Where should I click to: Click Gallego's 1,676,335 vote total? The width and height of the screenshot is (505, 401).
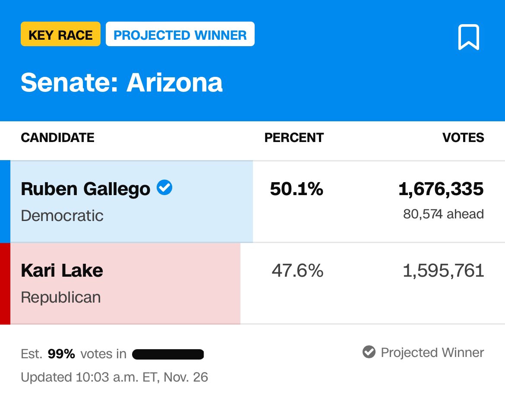(x=441, y=189)
